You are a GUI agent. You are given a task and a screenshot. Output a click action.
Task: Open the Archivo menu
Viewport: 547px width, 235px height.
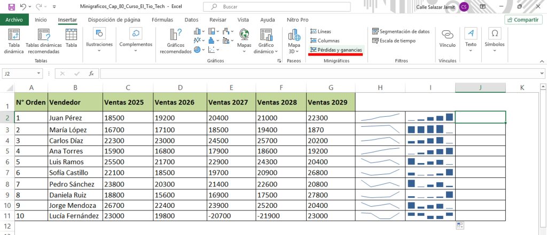(x=14, y=20)
